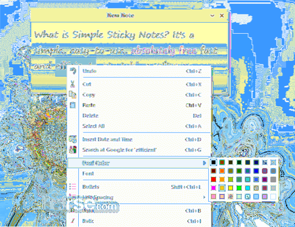Click the Undo icon in context menu
Viewport: 295px width, 227px height.
point(73,71)
